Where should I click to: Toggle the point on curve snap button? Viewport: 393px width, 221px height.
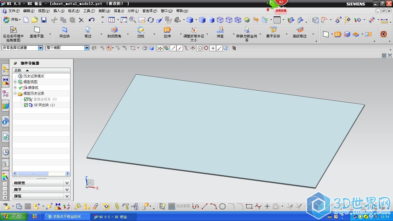[219, 48]
